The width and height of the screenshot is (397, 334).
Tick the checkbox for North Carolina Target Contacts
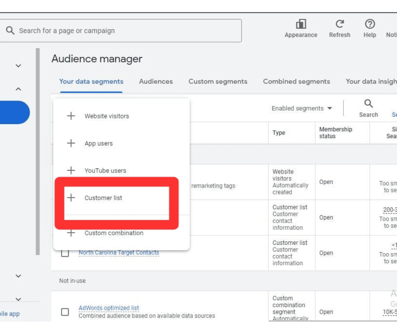(x=65, y=253)
